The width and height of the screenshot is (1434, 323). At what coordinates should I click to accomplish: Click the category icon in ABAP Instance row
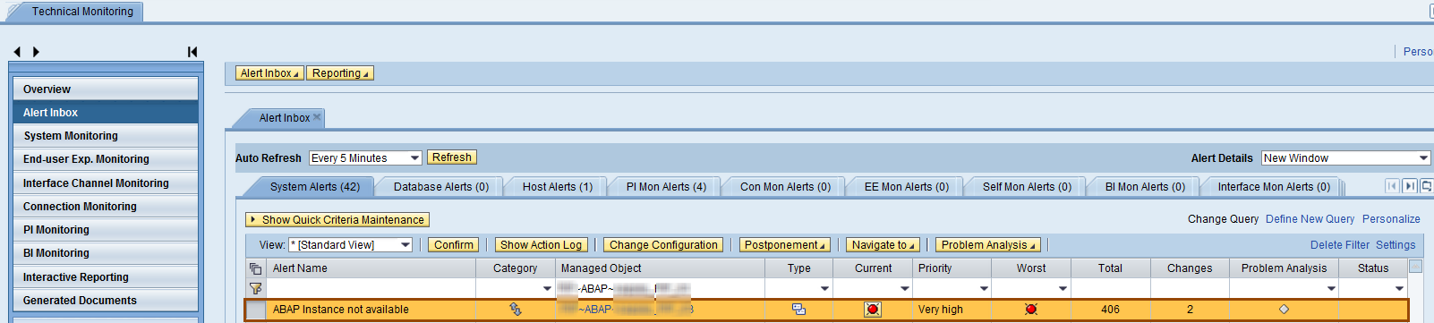pyautogui.click(x=516, y=309)
